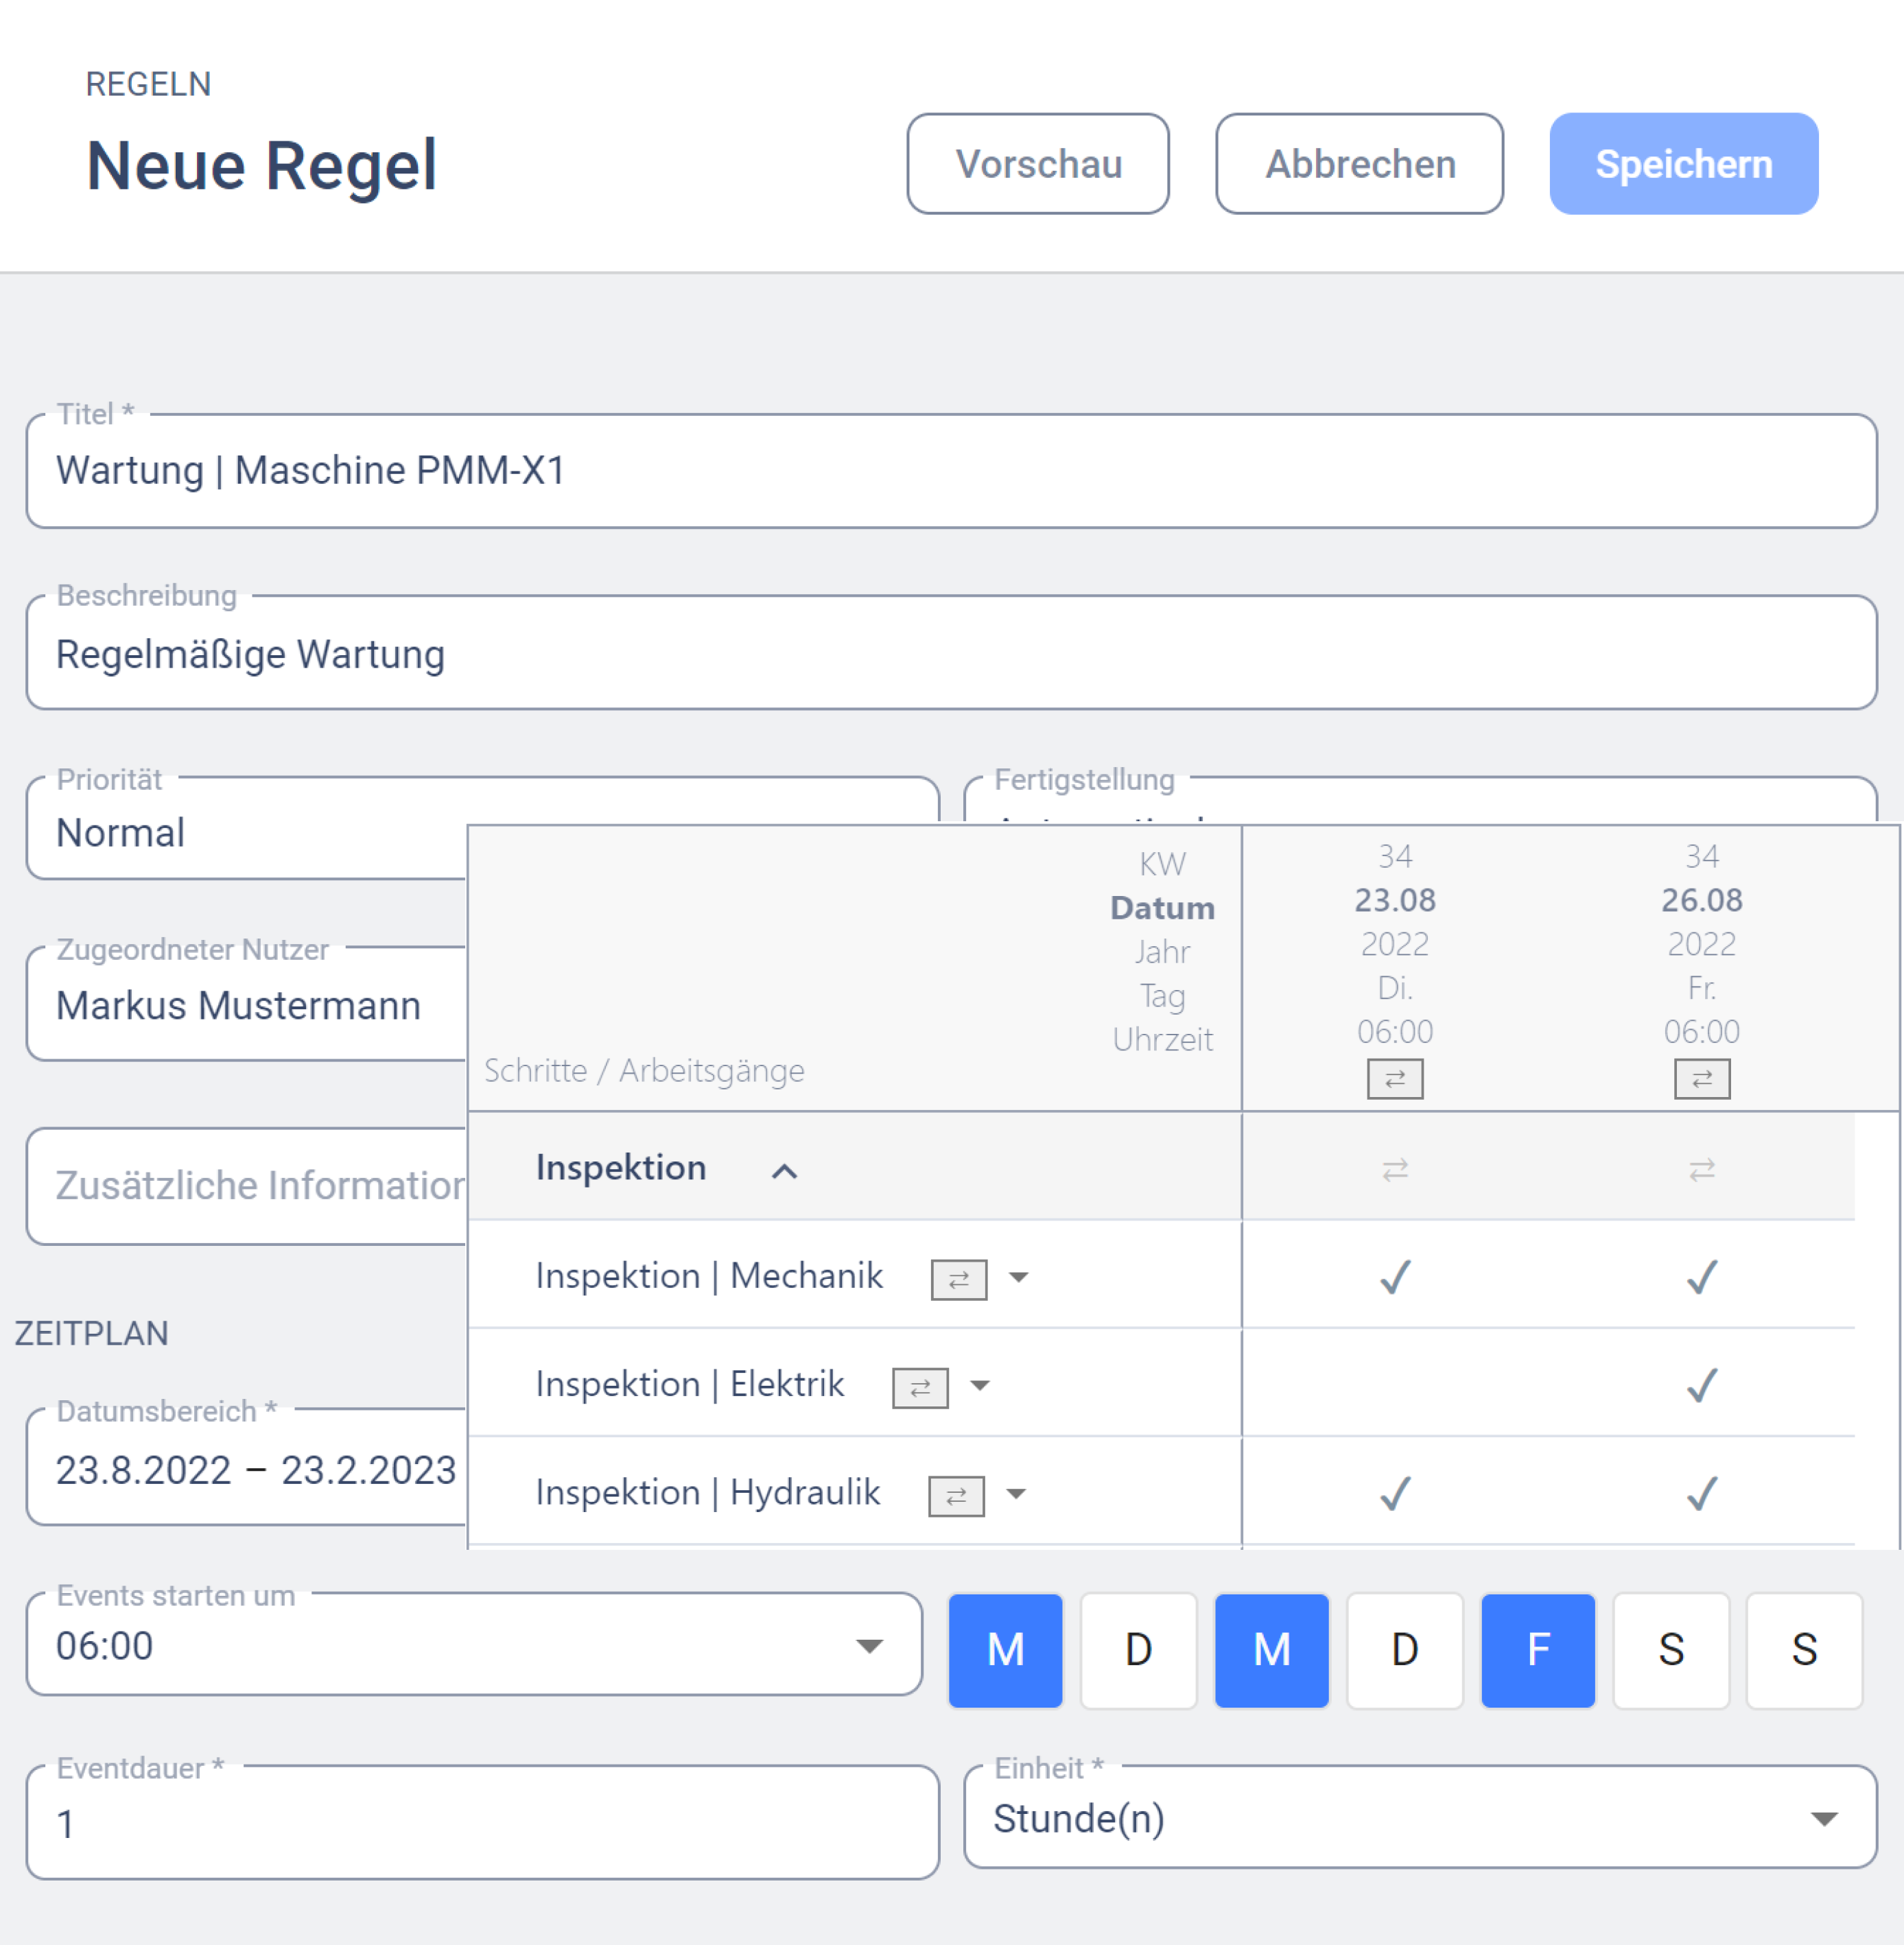Click the Speichern button
Viewport: 1904px width, 1945px height.
click(1683, 163)
